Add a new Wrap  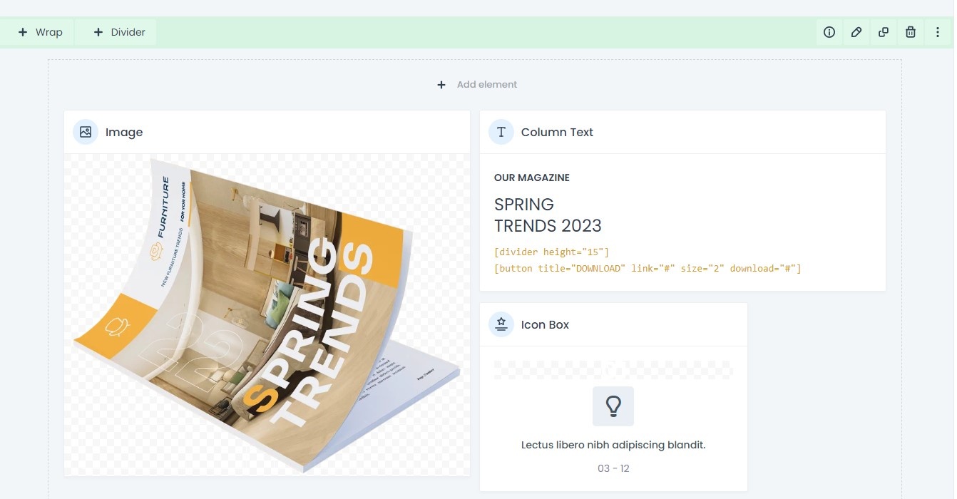[41, 32]
